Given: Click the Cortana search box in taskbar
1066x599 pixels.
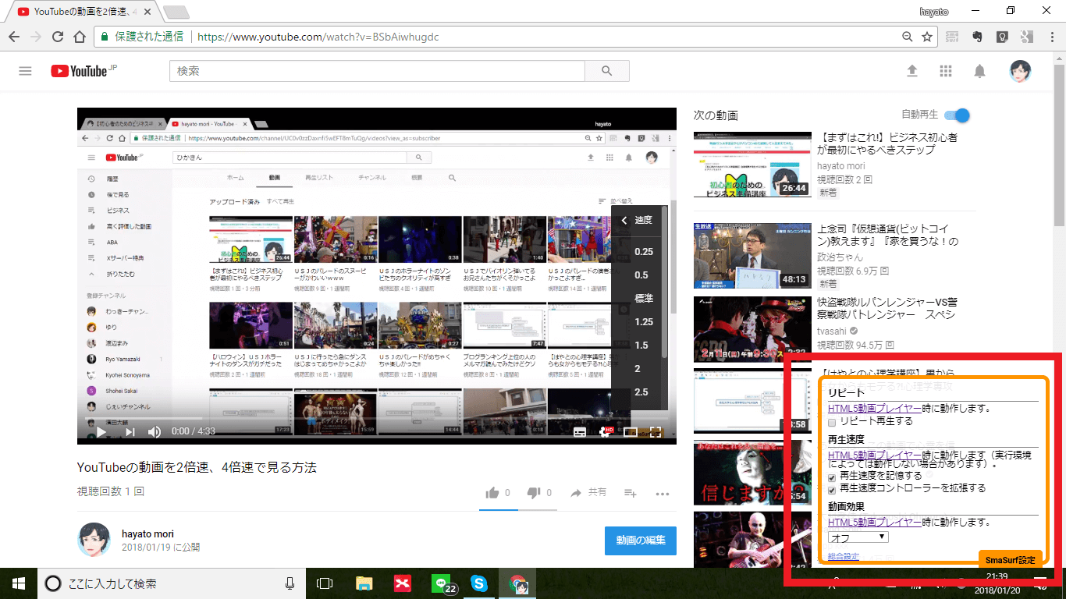Looking at the screenshot, I should click(x=172, y=583).
